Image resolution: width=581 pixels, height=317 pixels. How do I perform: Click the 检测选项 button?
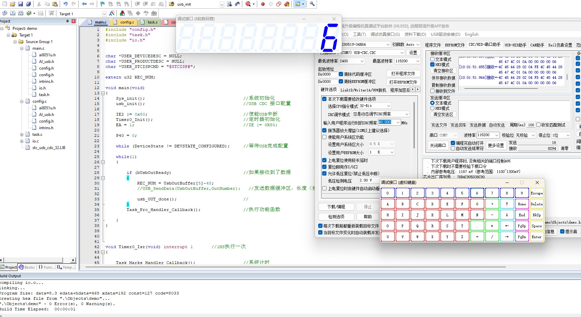pos(336,217)
